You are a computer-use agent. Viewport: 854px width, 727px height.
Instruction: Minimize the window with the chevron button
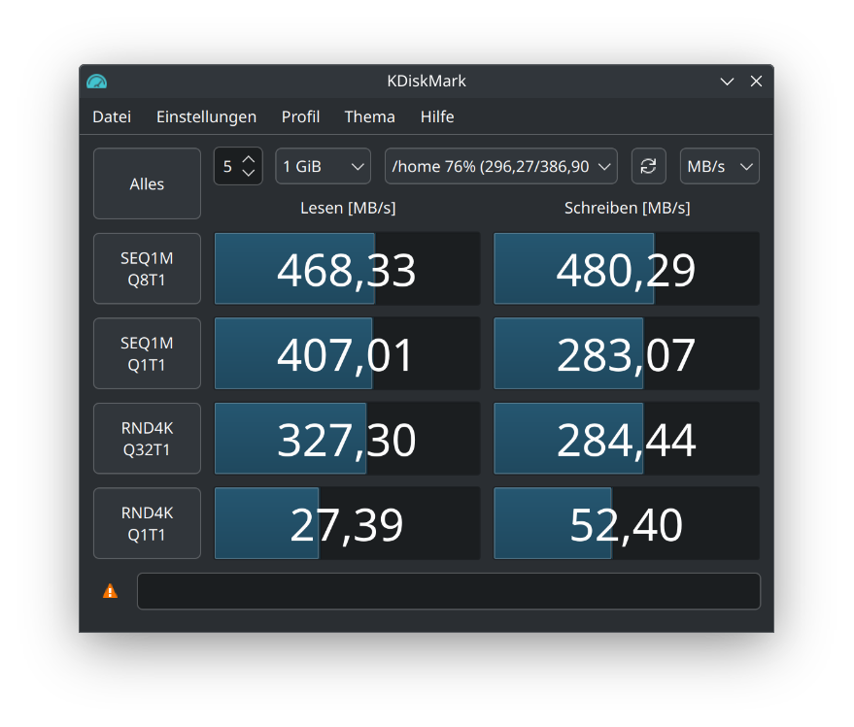coord(727,82)
